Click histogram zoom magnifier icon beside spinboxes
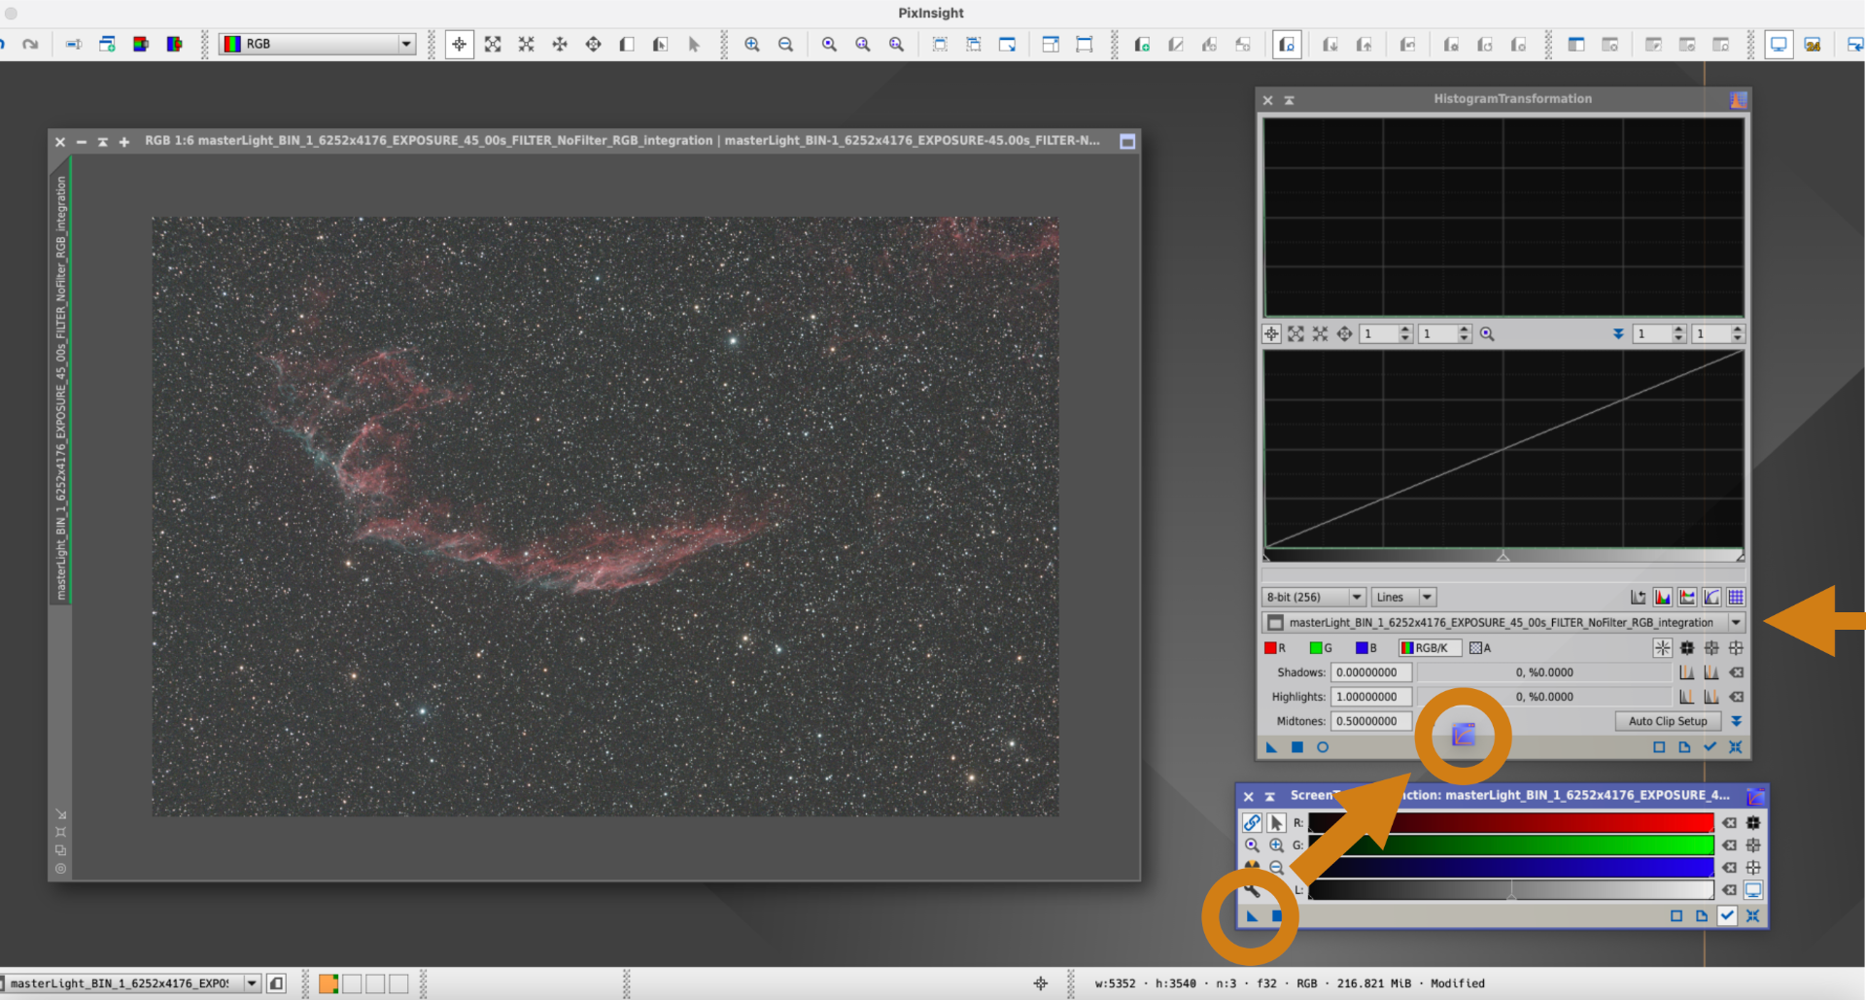1866x1000 pixels. (1487, 333)
